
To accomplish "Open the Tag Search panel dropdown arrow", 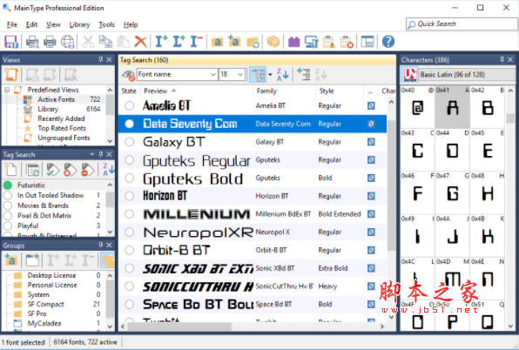I will pos(91,154).
